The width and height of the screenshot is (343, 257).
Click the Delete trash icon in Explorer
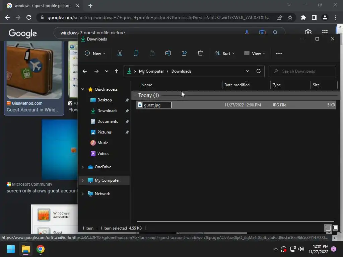[x=200, y=53]
